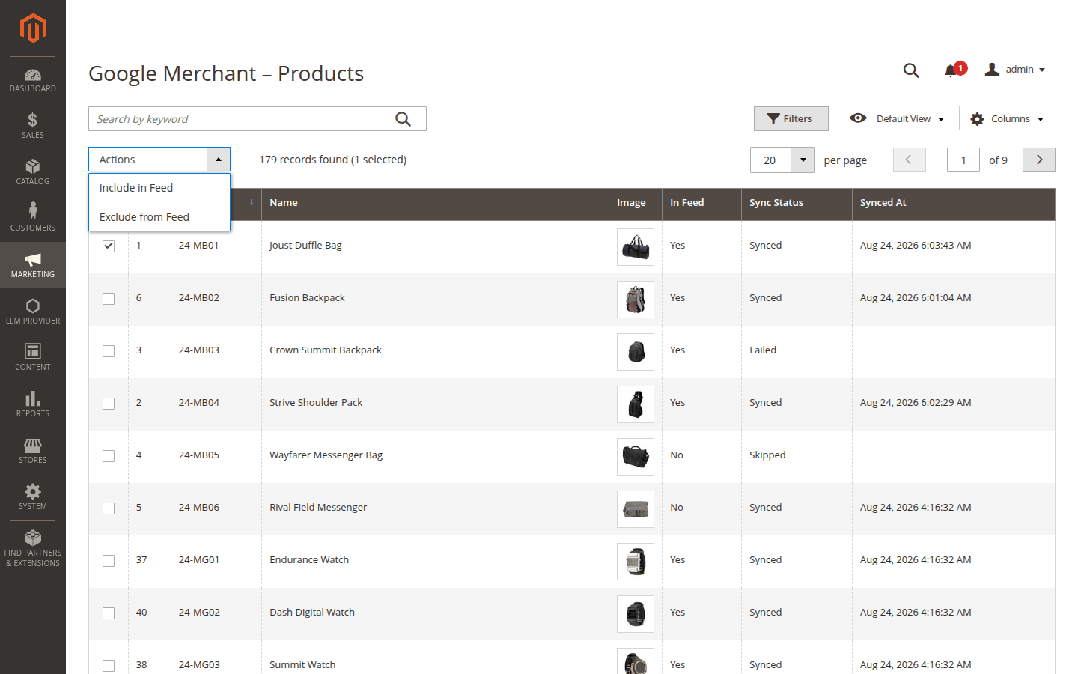1078x674 pixels.
Task: Click the Fusion Backpack thumbnail
Action: [x=636, y=300]
